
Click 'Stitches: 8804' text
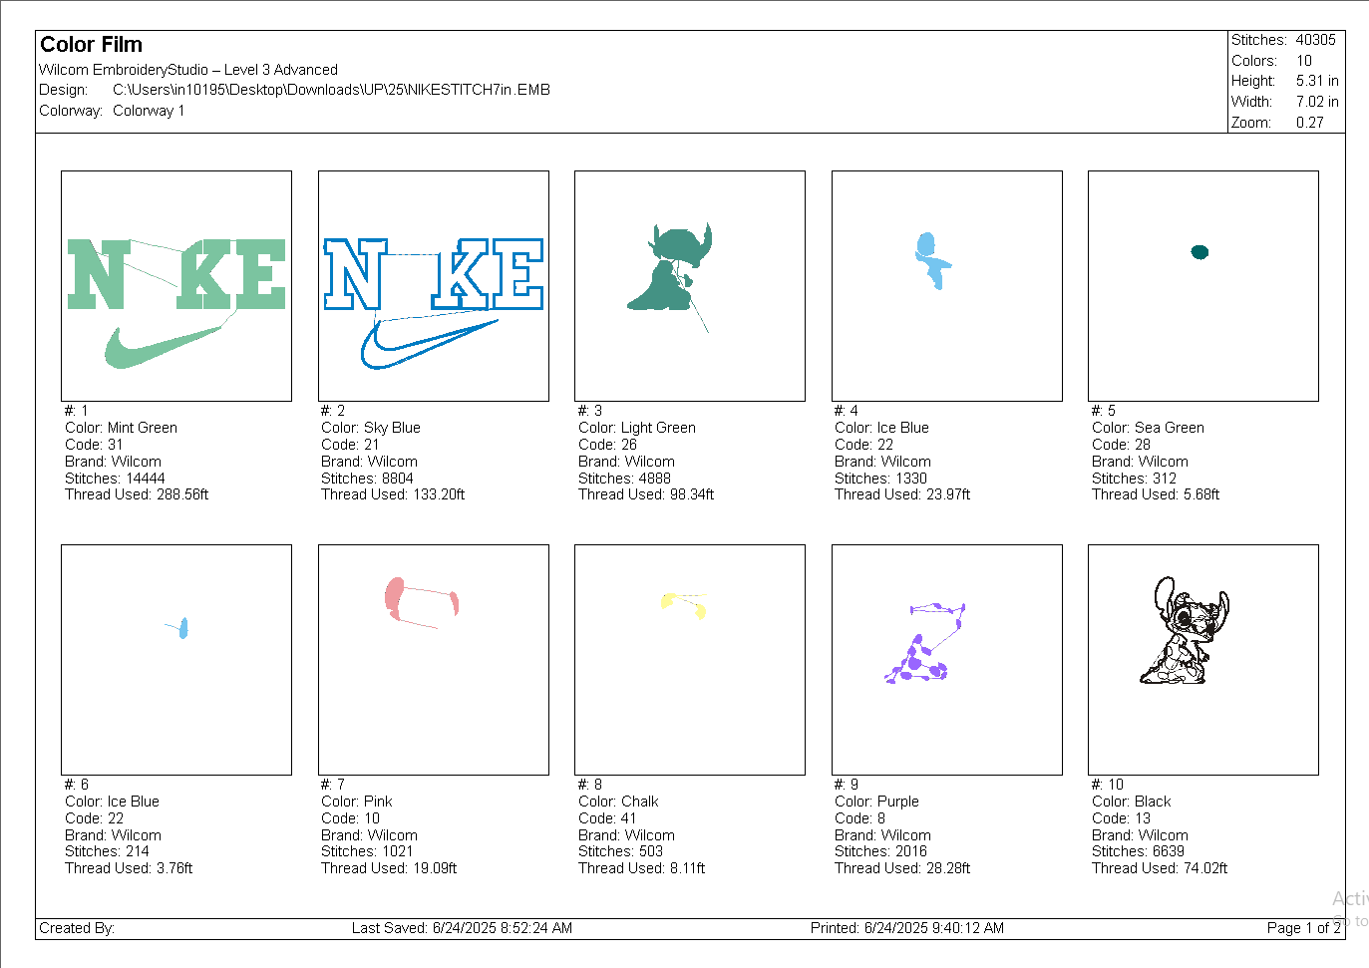[x=367, y=479]
